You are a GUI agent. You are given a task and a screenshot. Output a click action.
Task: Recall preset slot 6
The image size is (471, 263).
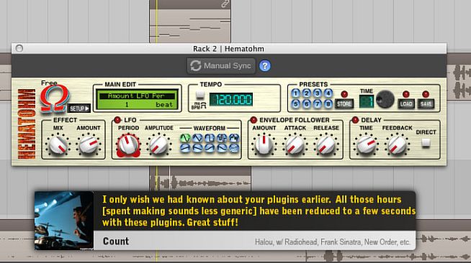pos(306,104)
